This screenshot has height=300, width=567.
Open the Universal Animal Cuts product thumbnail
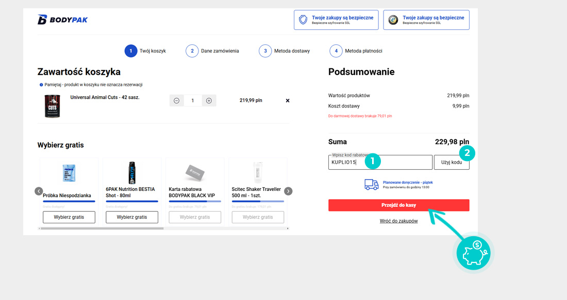tap(52, 106)
